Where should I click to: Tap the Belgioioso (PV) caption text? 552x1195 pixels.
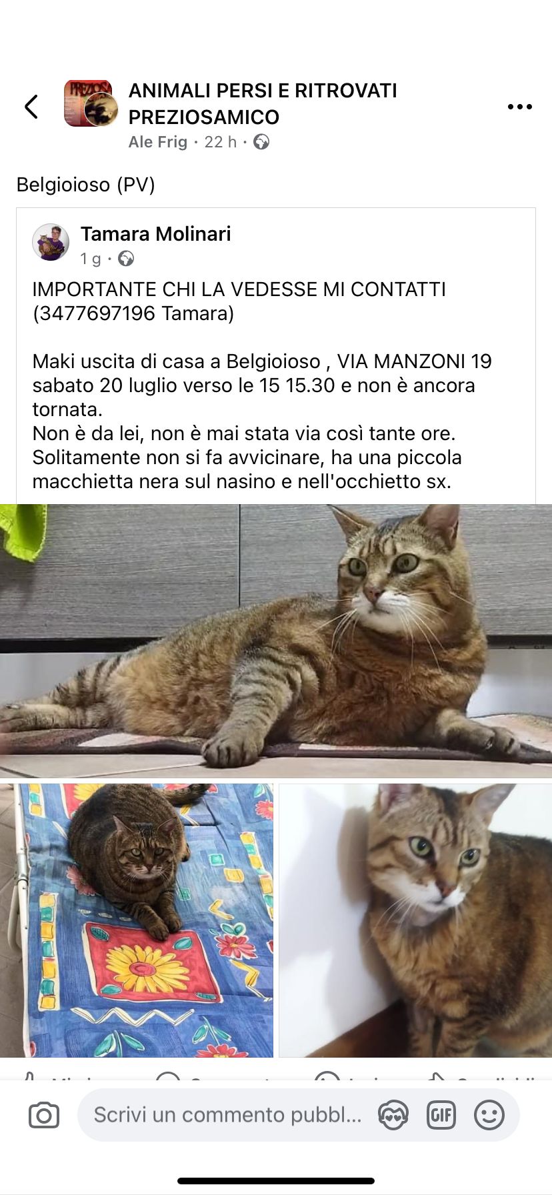click(x=85, y=185)
